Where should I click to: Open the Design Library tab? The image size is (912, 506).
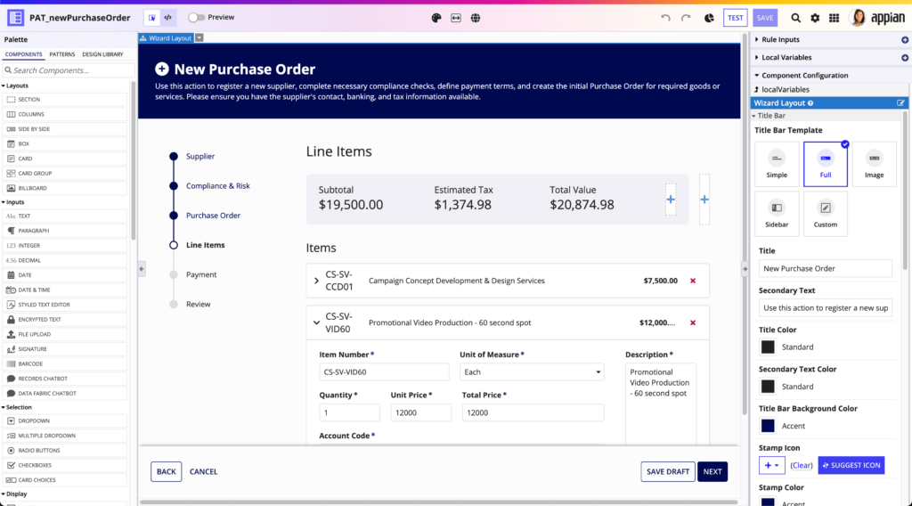pyautogui.click(x=102, y=54)
